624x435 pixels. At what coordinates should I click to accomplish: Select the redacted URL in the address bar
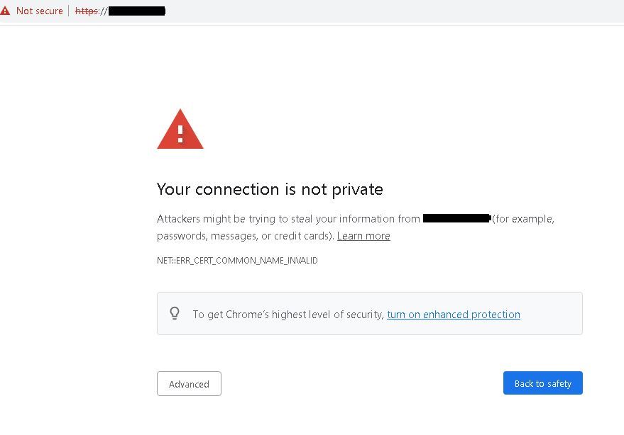(136, 11)
